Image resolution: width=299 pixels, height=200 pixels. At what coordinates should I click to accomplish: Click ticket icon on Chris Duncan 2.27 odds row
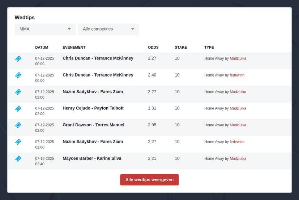pyautogui.click(x=18, y=58)
